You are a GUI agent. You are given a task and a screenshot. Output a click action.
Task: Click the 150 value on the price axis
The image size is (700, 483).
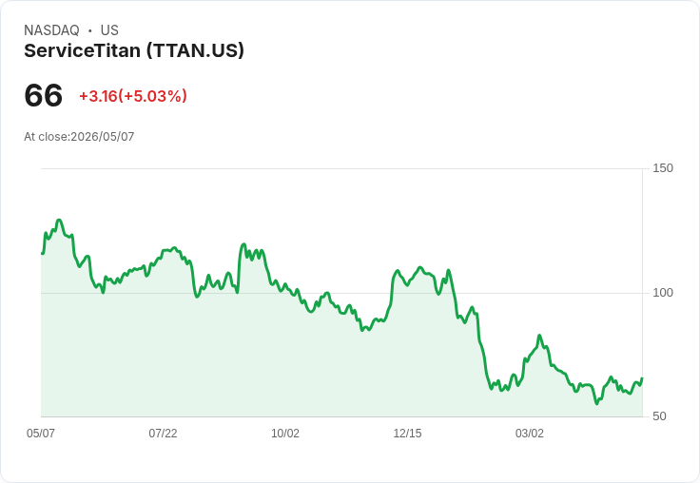[663, 168]
